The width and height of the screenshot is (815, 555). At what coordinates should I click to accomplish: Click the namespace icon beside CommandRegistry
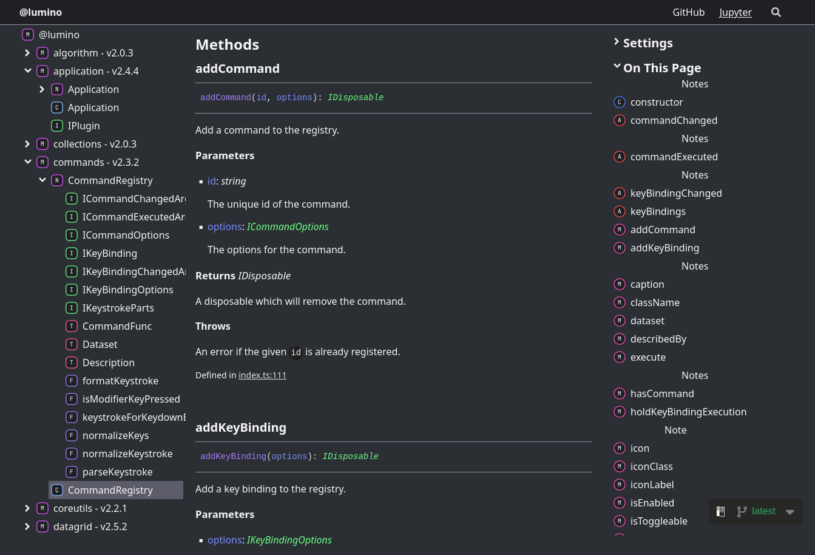(57, 180)
